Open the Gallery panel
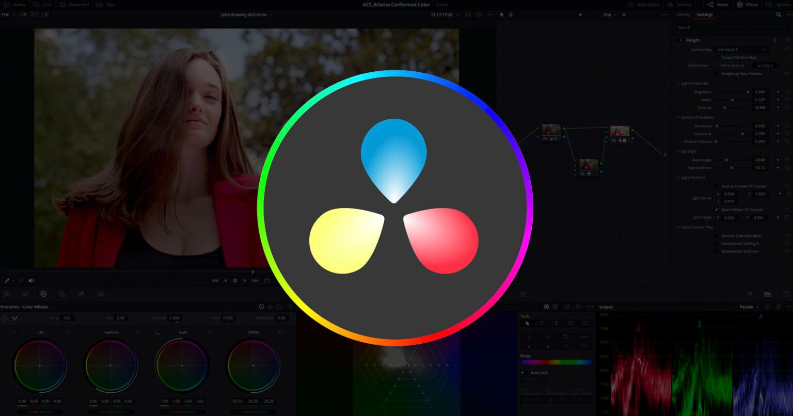The height and width of the screenshot is (416, 793). pyautogui.click(x=15, y=4)
